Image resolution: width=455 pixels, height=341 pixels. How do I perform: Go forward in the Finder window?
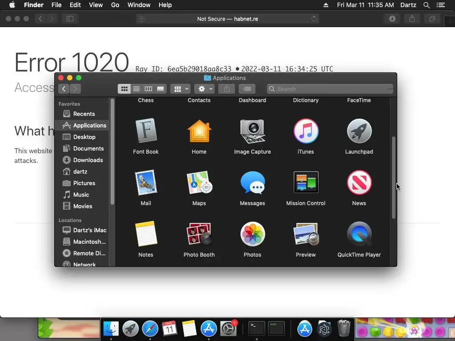point(75,89)
